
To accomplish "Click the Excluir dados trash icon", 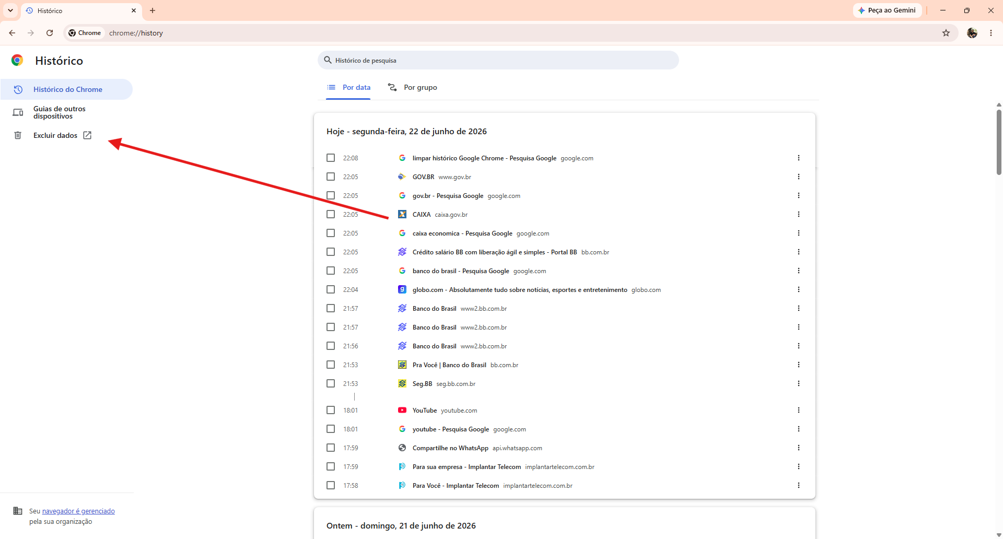I will click(x=18, y=135).
